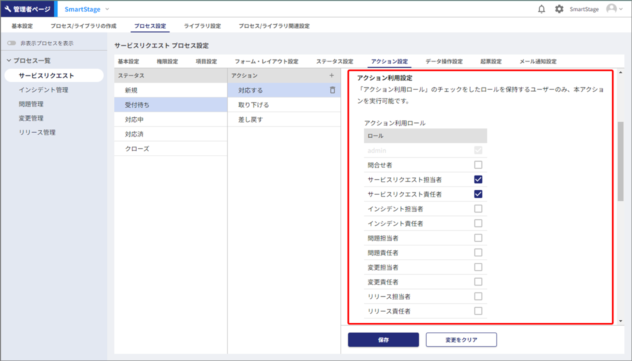Enable the インシデント担当者 role checkbox
Screen dimensions: 632x361
(x=478, y=208)
